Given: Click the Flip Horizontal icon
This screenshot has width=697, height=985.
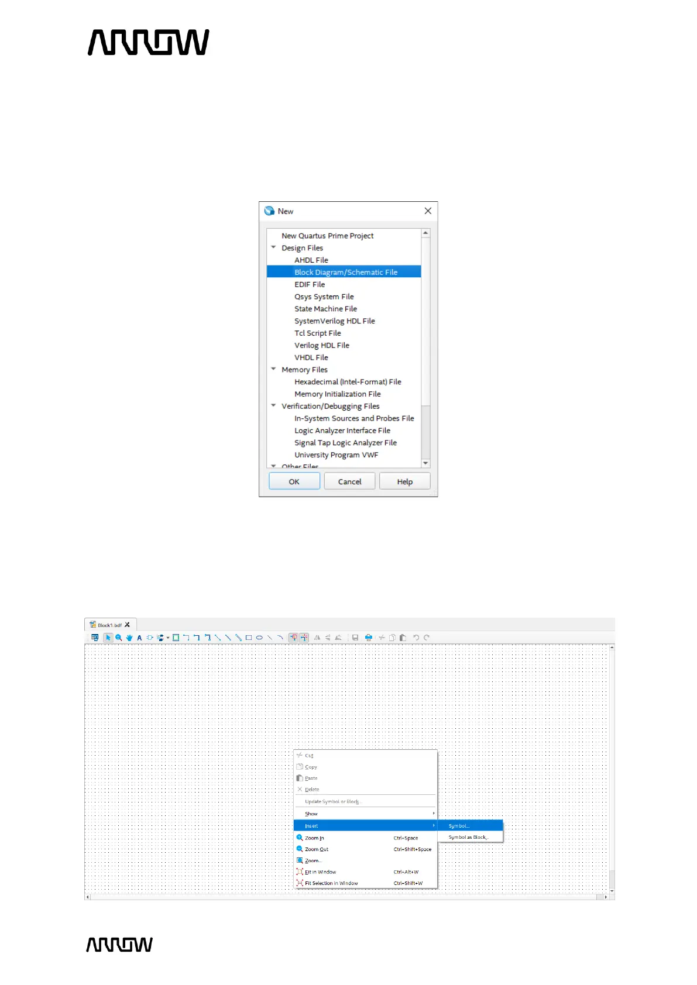Looking at the screenshot, I should (x=317, y=638).
